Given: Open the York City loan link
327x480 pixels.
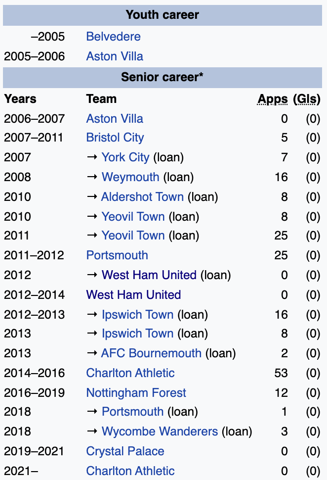Looking at the screenshot, I should (125, 157).
